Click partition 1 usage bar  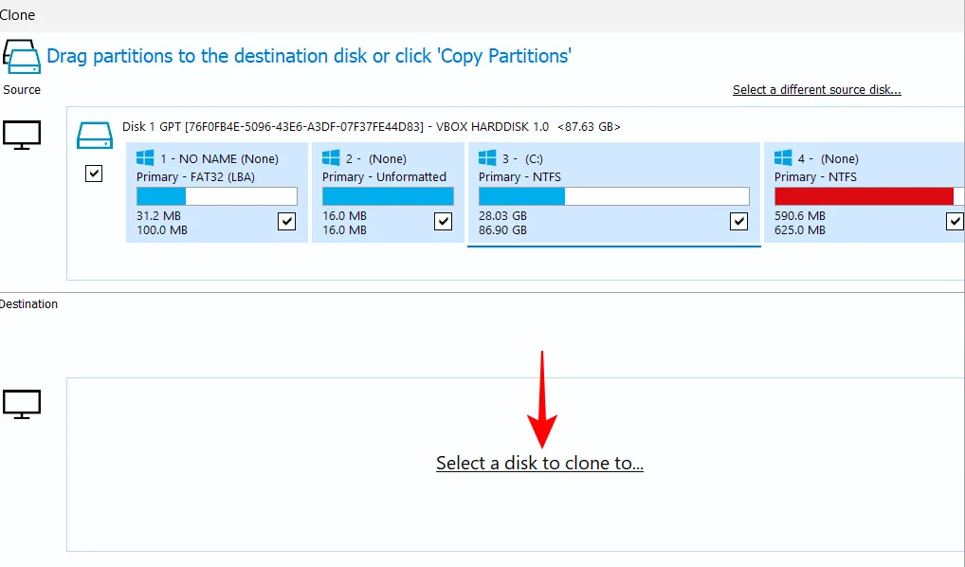click(x=217, y=196)
